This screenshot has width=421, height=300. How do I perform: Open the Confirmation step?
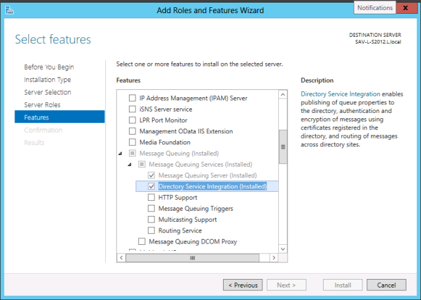[x=43, y=130]
